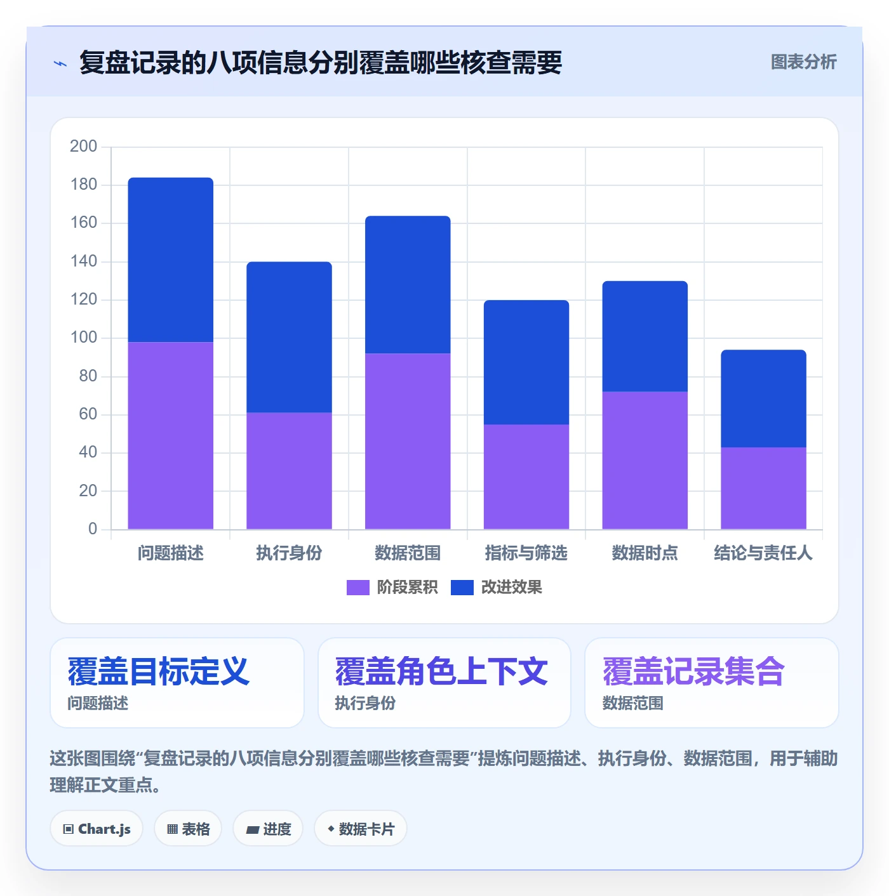The height and width of the screenshot is (896, 889).
Task: Click the chart title 复盘记录的八项信息
Action: [321, 63]
